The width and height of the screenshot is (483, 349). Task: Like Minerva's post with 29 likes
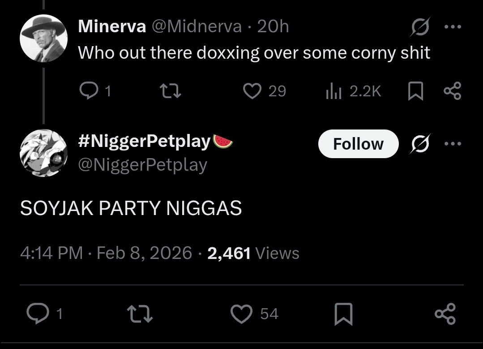[x=252, y=91]
